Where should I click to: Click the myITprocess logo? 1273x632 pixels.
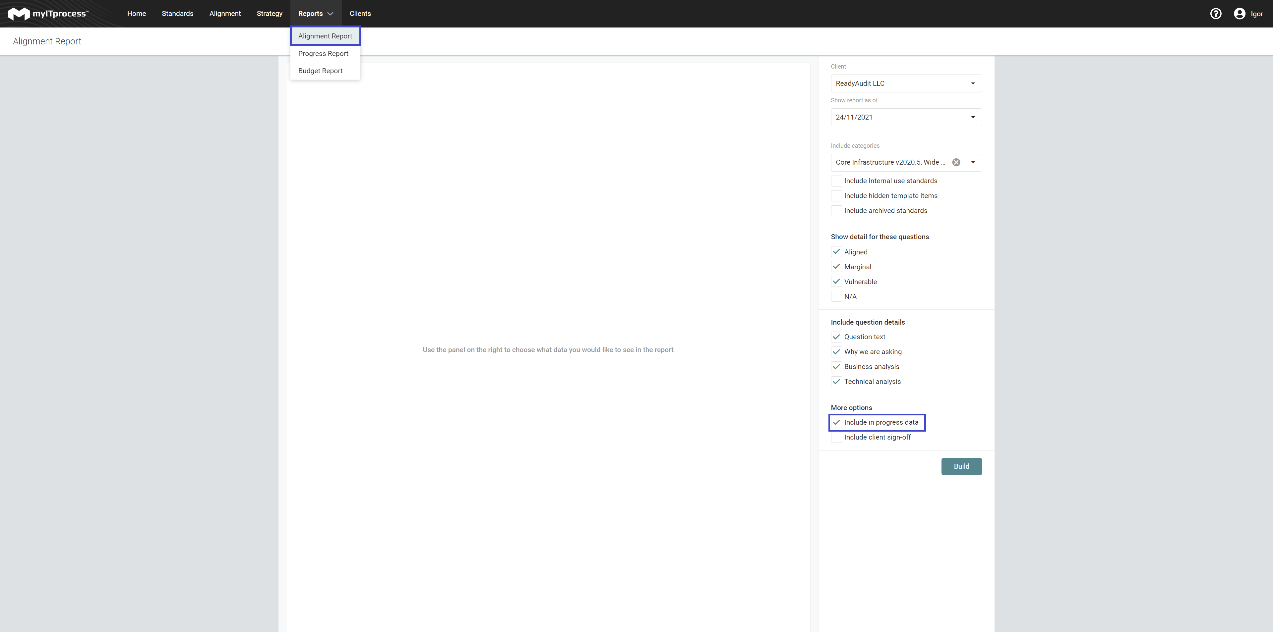(x=48, y=14)
